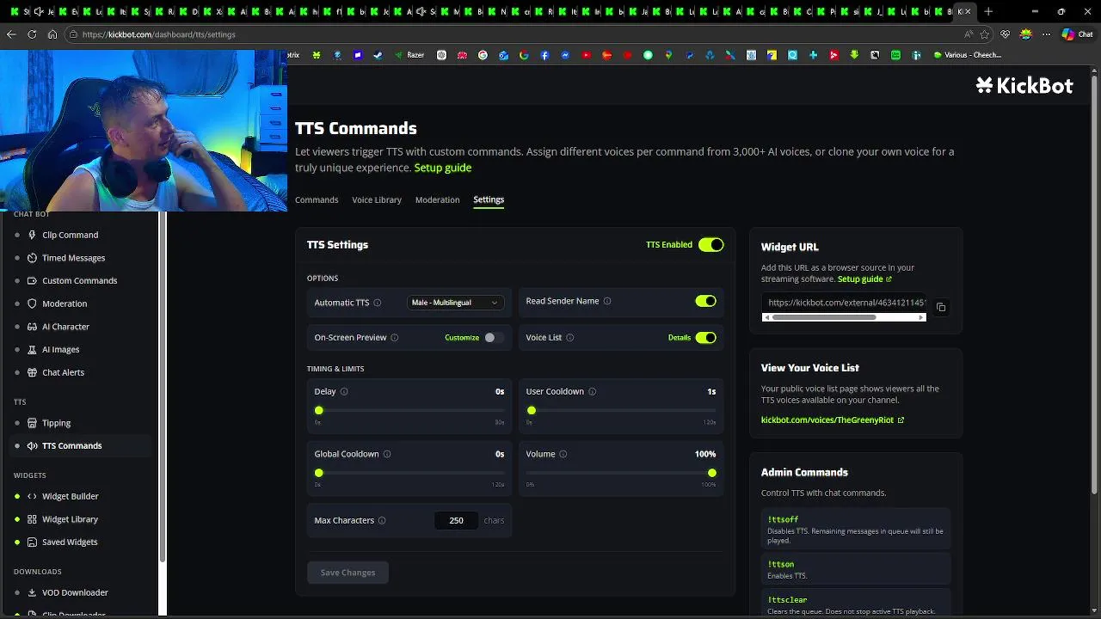
Task: Open Setup guide link in Widget URL panel
Action: 864,279
